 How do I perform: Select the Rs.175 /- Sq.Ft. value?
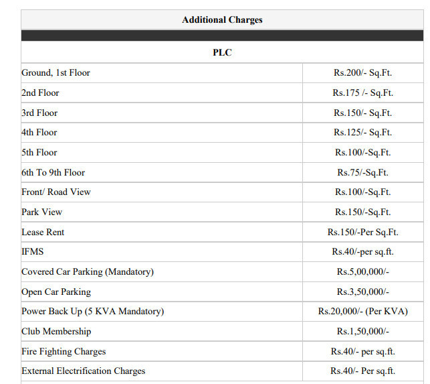pyautogui.click(x=362, y=92)
